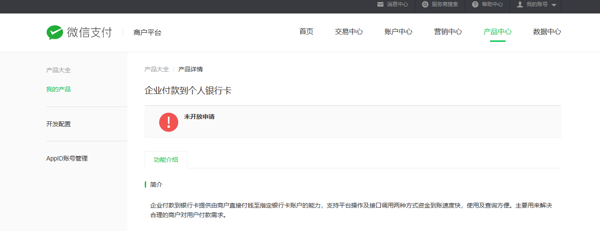The height and width of the screenshot is (231, 600).
Task: Open 账户中心 navigation item
Action: point(398,32)
